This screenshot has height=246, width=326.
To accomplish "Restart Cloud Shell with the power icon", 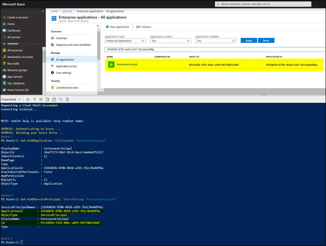I will (x=28, y=99).
